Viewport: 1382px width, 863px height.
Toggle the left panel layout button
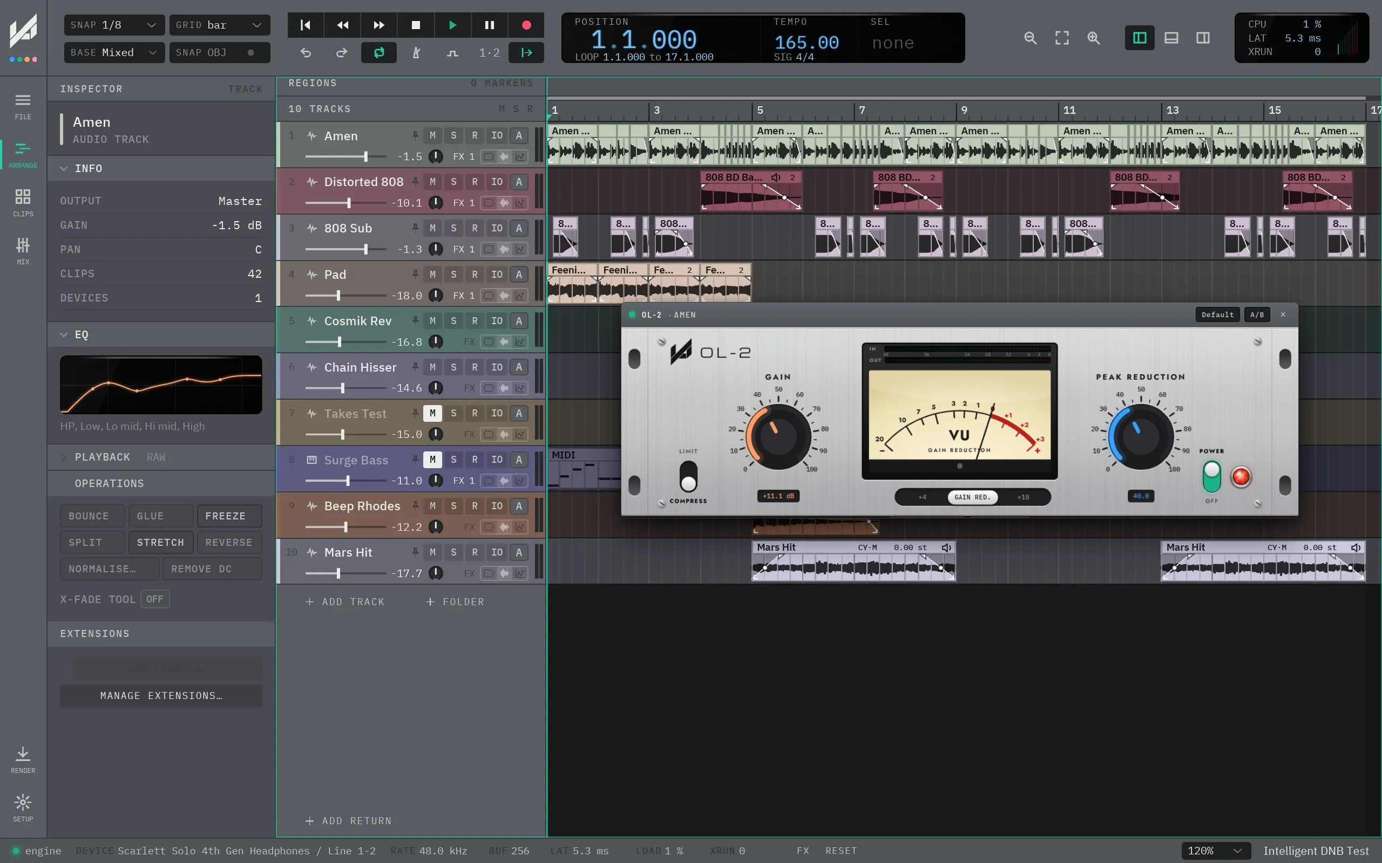(1139, 38)
